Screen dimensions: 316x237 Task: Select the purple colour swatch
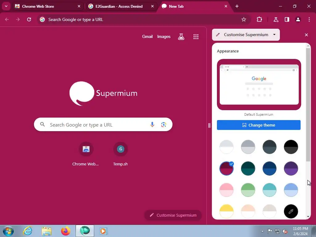pos(291,168)
